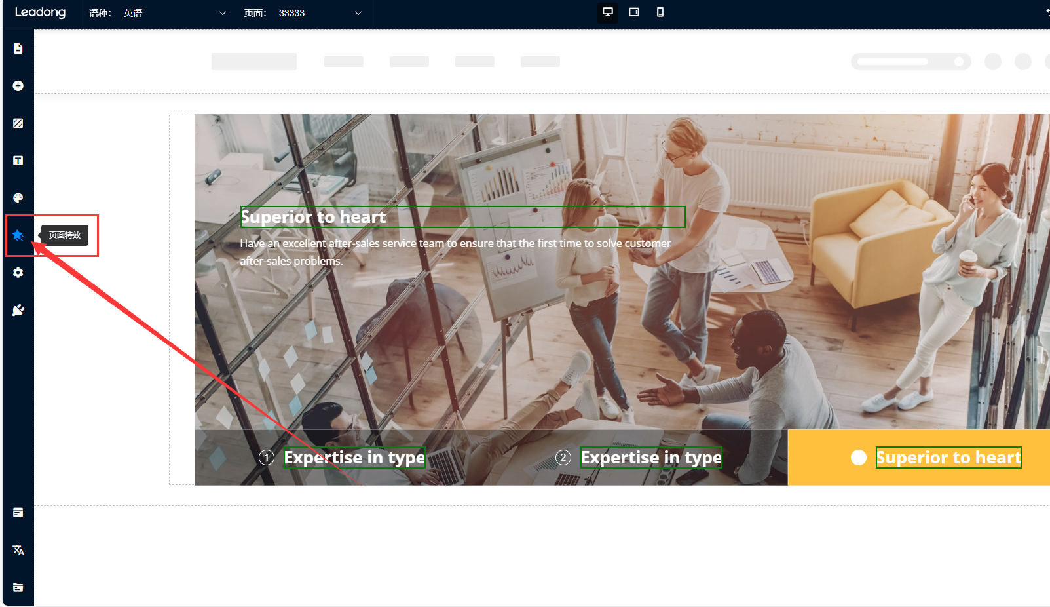The width and height of the screenshot is (1050, 607).
Task: Open the translate language icon
Action: pos(18,550)
